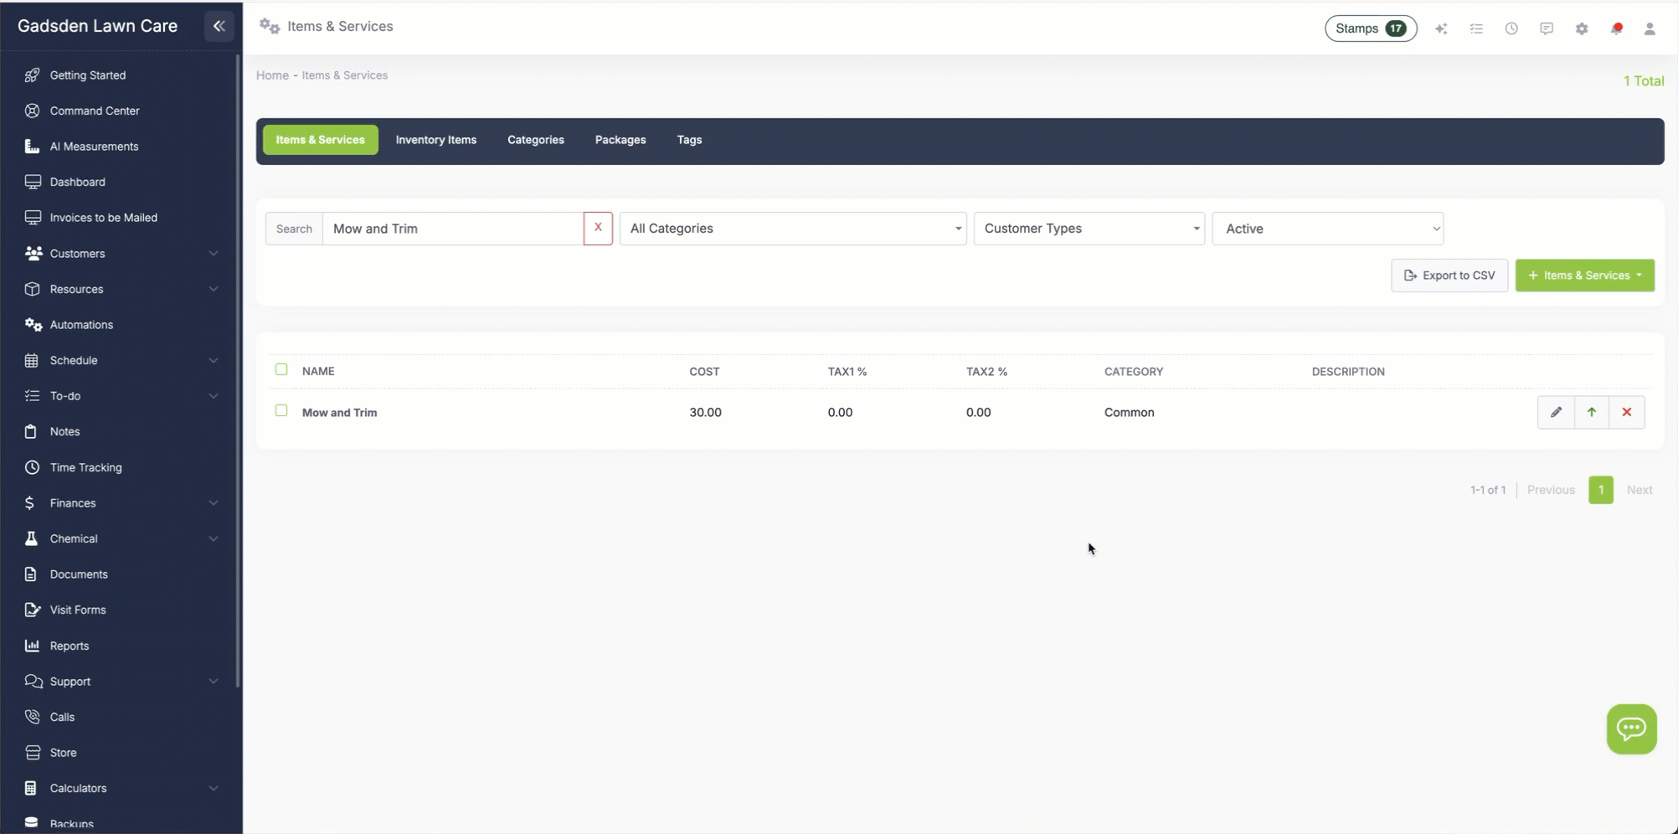Select the Mow and Trim row checkbox

[x=281, y=410]
